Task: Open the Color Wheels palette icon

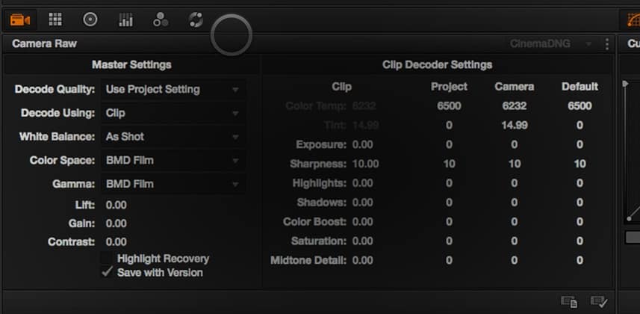Action: coord(90,19)
